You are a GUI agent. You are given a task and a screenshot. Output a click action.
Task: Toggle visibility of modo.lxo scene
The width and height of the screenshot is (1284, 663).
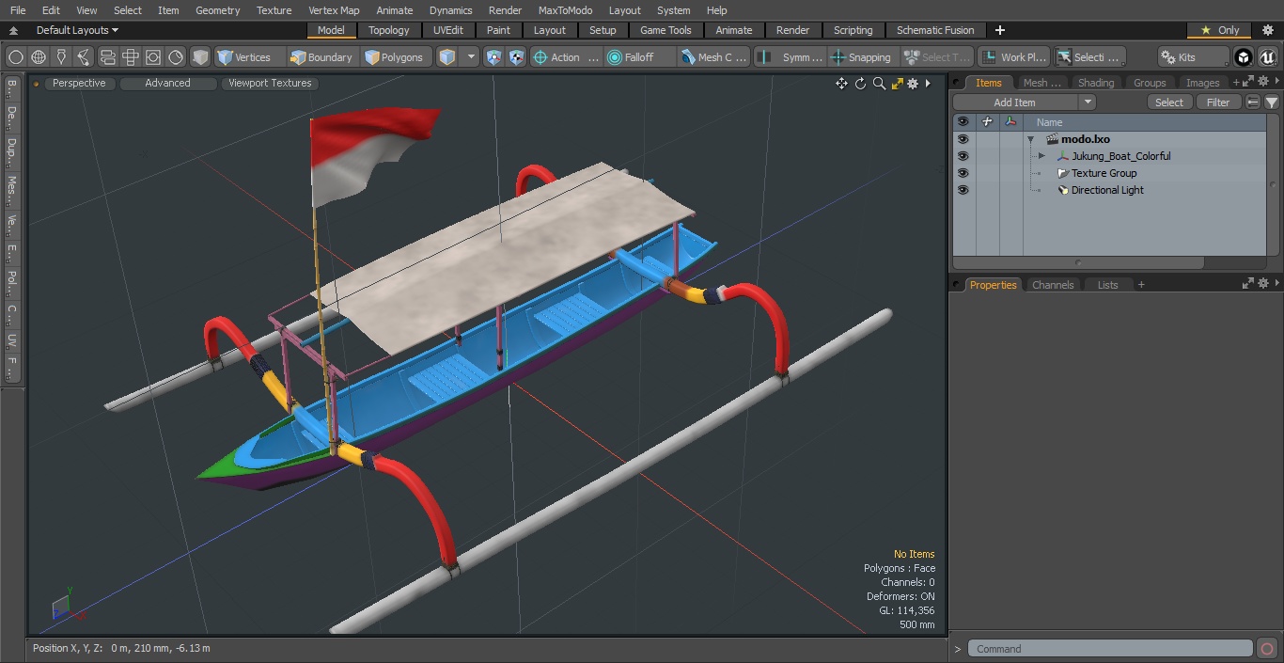pyautogui.click(x=963, y=139)
